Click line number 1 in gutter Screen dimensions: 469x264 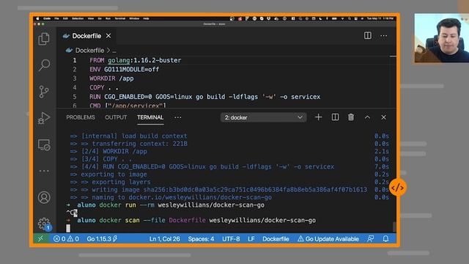(x=75, y=60)
